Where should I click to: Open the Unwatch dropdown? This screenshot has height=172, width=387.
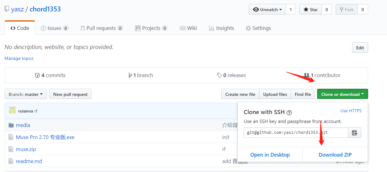(267, 9)
